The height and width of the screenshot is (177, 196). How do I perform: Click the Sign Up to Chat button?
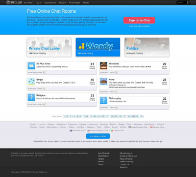point(139,20)
